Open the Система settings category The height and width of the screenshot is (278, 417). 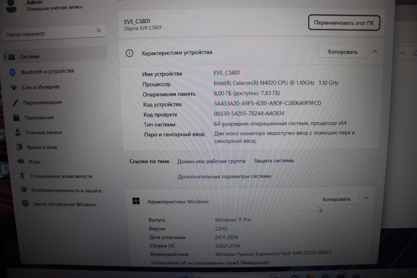click(55, 56)
